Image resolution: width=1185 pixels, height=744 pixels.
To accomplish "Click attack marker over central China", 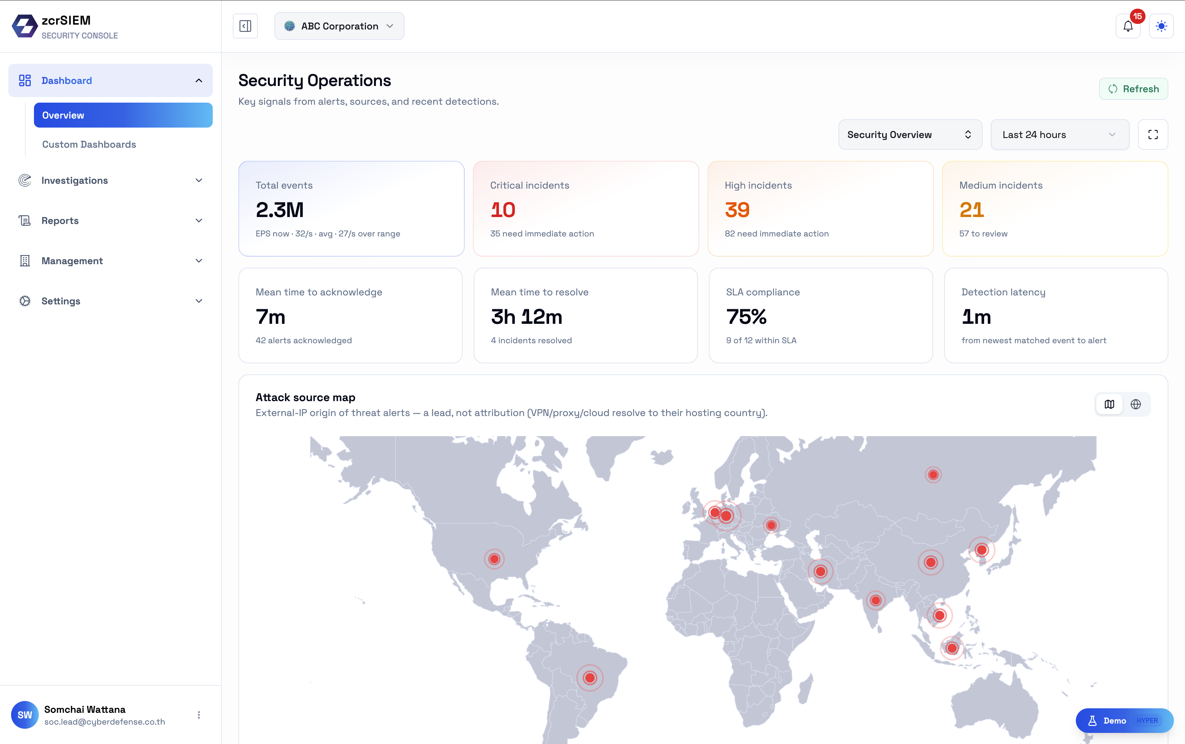I will click(x=930, y=562).
